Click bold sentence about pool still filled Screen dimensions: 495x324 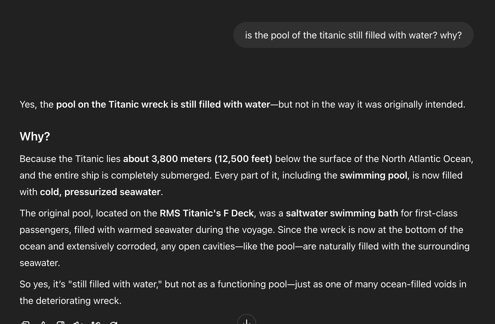pos(163,104)
